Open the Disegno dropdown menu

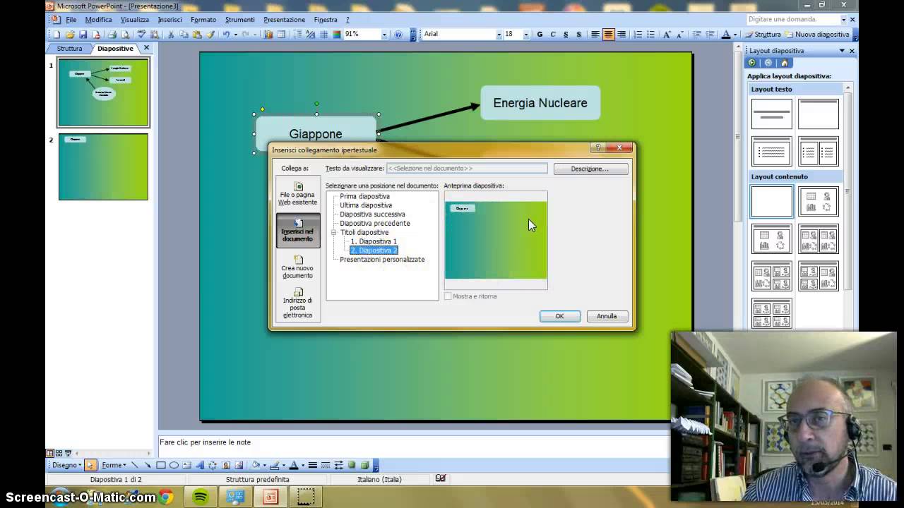point(66,465)
